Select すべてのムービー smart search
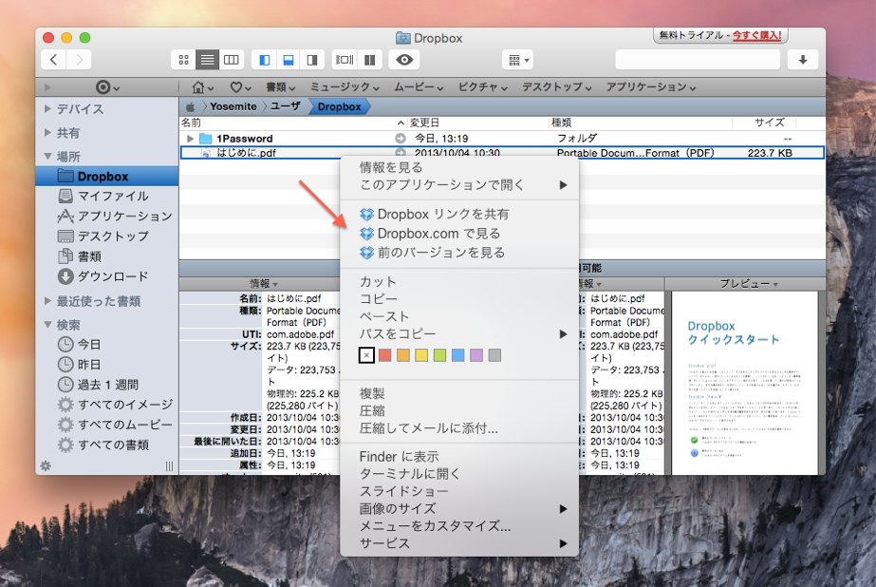This screenshot has height=587, width=876. click(106, 425)
